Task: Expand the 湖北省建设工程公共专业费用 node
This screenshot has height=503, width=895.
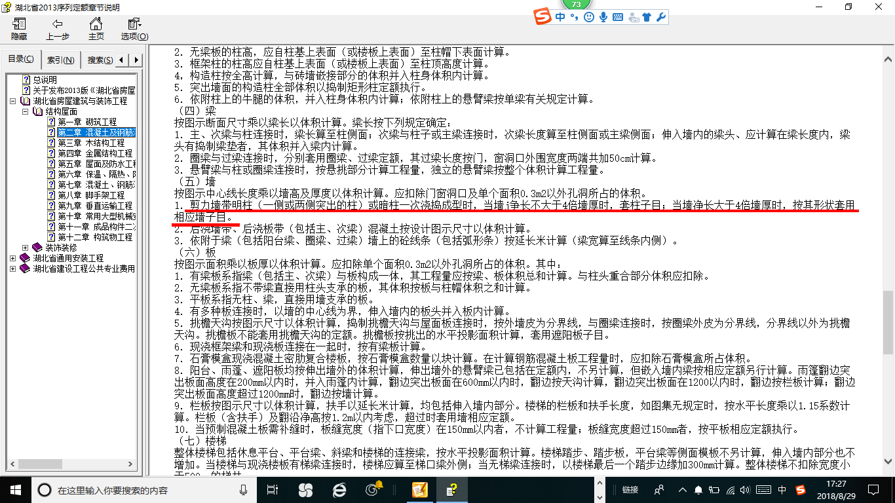Action: click(13, 269)
